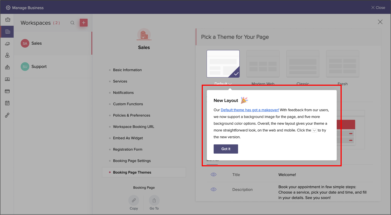
Task: Choose the Modern Web theme thumbnail
Action: click(x=263, y=64)
